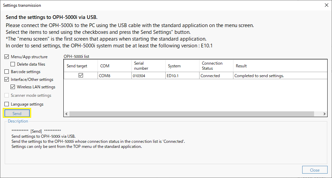The width and height of the screenshot is (332, 178).
Task: Click the Result column header
Action: point(280,66)
